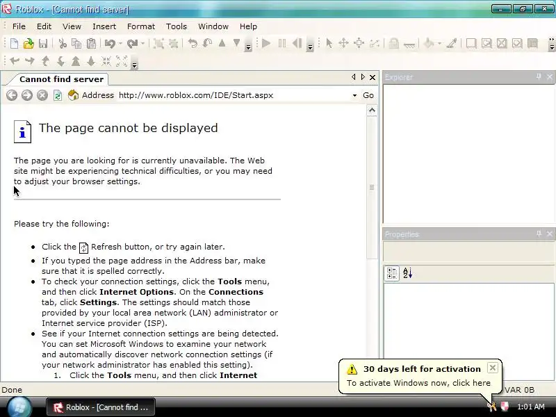Click the previous-tab left arrow
The image size is (556, 417).
click(353, 77)
